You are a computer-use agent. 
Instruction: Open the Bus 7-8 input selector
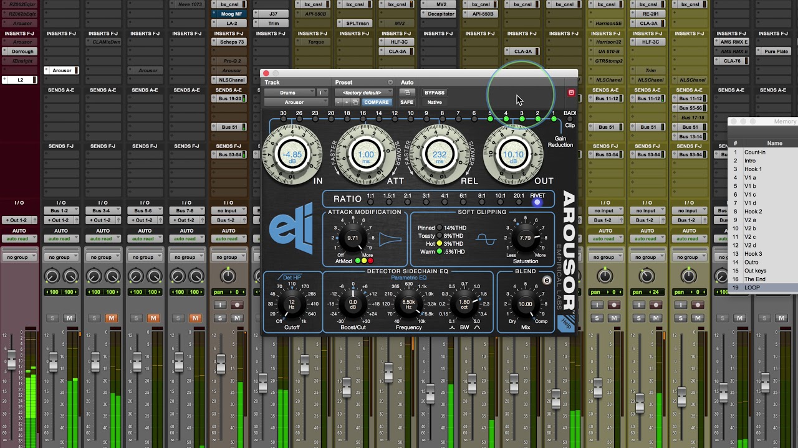(186, 211)
